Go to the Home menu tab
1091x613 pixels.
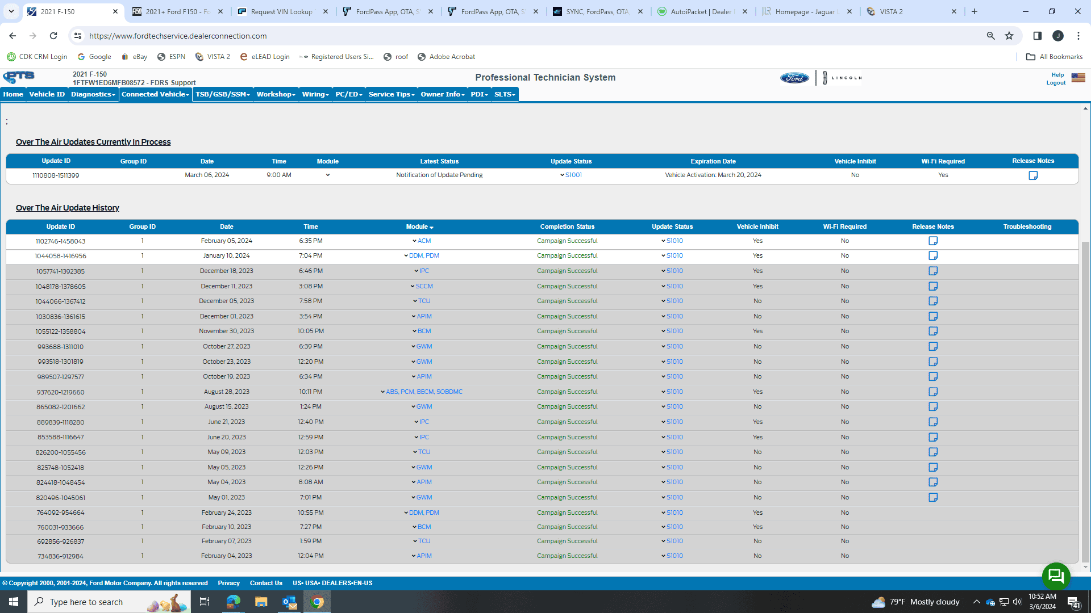[13, 94]
